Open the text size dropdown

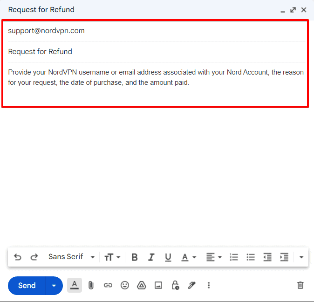pyautogui.click(x=112, y=257)
